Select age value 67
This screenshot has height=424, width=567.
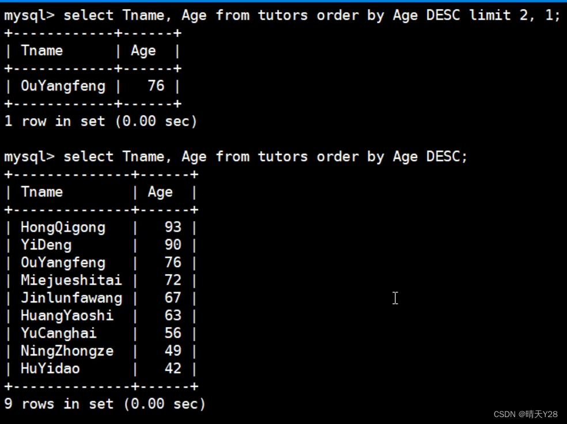pyautogui.click(x=173, y=298)
